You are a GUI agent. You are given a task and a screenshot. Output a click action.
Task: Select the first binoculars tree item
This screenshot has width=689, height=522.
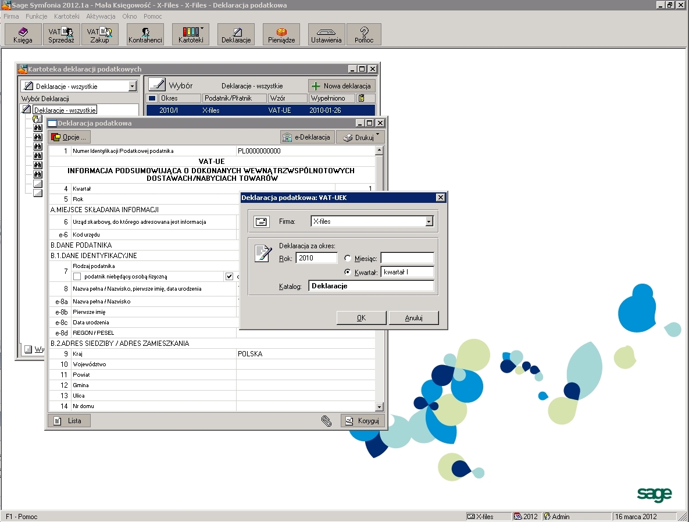point(38,128)
